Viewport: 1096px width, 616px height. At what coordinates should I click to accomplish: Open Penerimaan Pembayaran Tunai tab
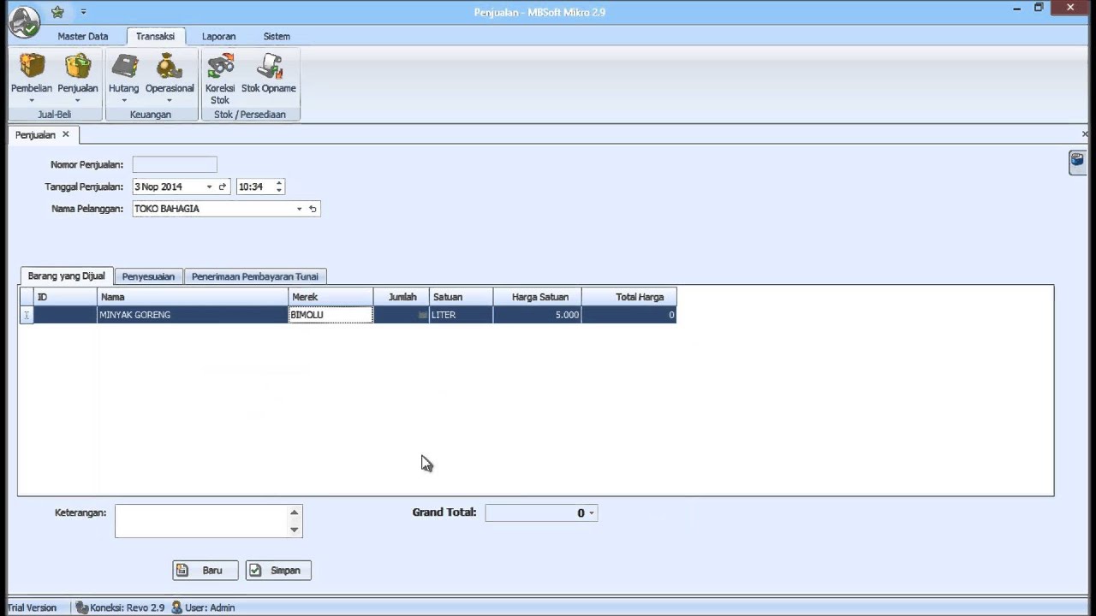coord(255,276)
